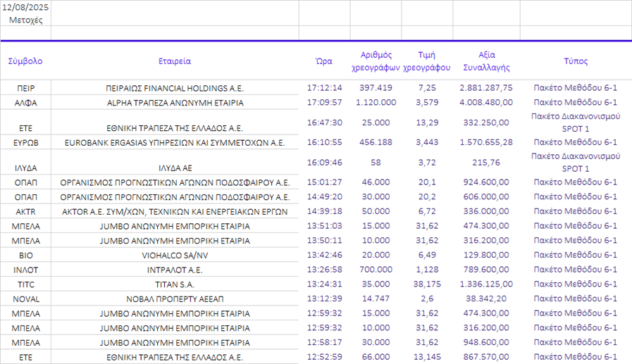Screen dimensions: 632x364
Task: Select the value 1.570.655,28 cell
Action: coord(486,142)
